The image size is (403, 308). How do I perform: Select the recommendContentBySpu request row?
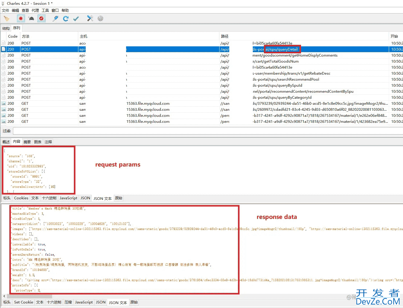tap(201, 92)
